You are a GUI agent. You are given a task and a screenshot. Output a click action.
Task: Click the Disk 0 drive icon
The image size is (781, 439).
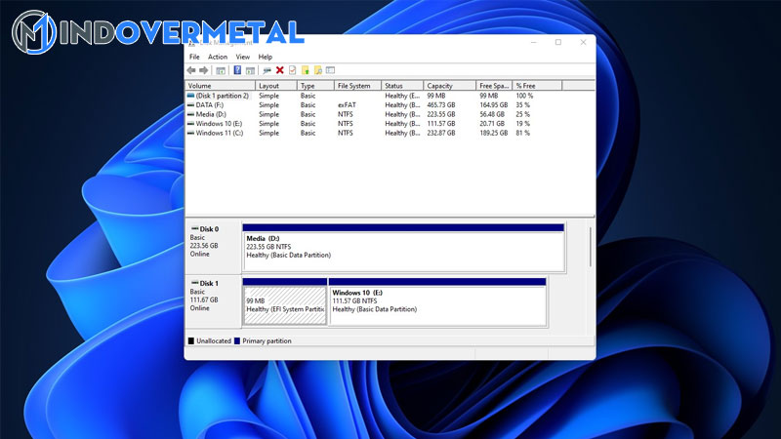pos(193,229)
